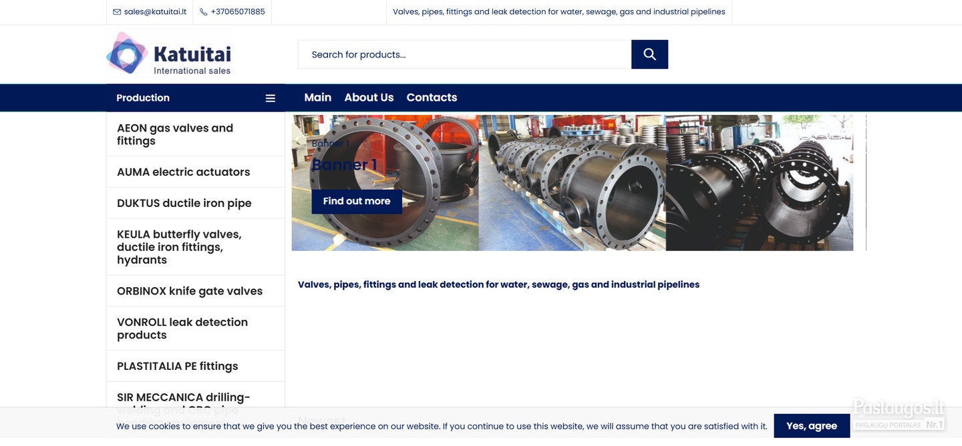Viewport: 962px width, 446px height.
Task: Select ORBINOX knife gate valves
Action: (x=195, y=291)
